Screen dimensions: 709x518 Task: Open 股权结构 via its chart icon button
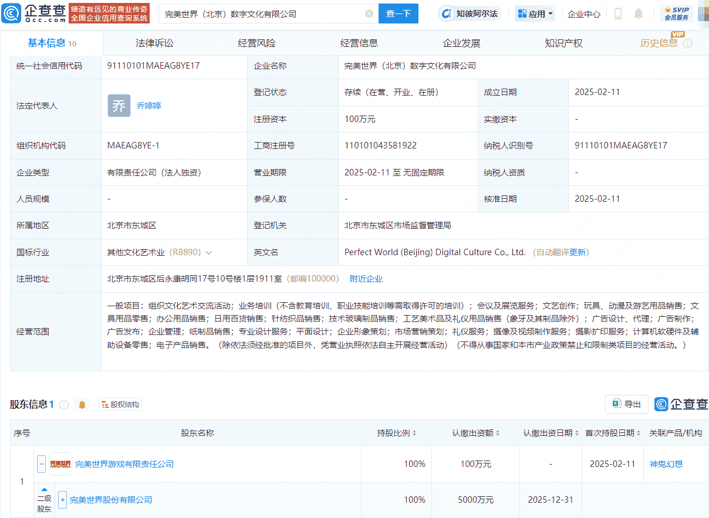tap(120, 404)
